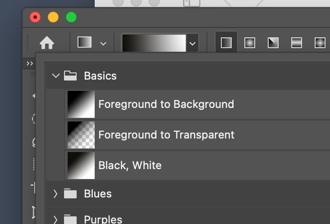Click the Blues group label
330x224 pixels.
tap(98, 193)
